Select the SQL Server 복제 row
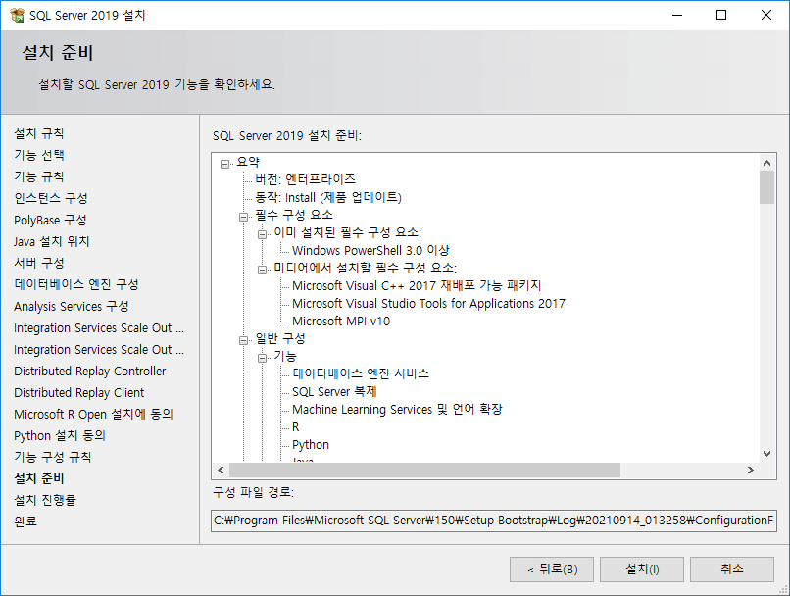The width and height of the screenshot is (790, 596). tap(334, 391)
